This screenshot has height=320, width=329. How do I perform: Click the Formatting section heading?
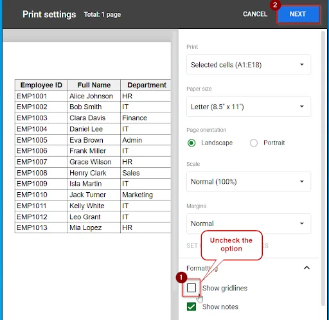202,268
